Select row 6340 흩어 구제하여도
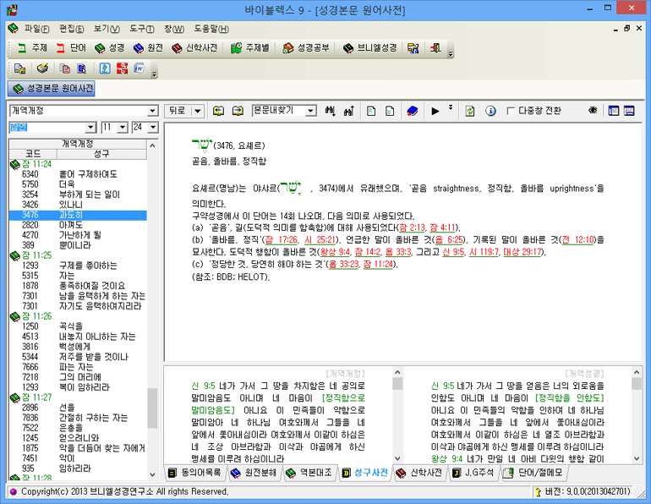This screenshot has height=504, width=651. tap(78, 174)
